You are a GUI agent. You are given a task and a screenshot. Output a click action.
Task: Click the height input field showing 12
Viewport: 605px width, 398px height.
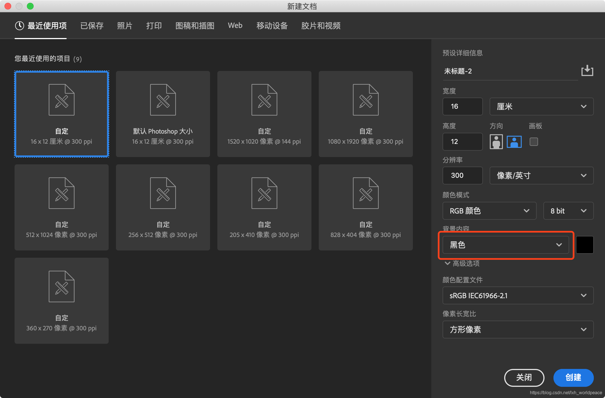tap(462, 142)
